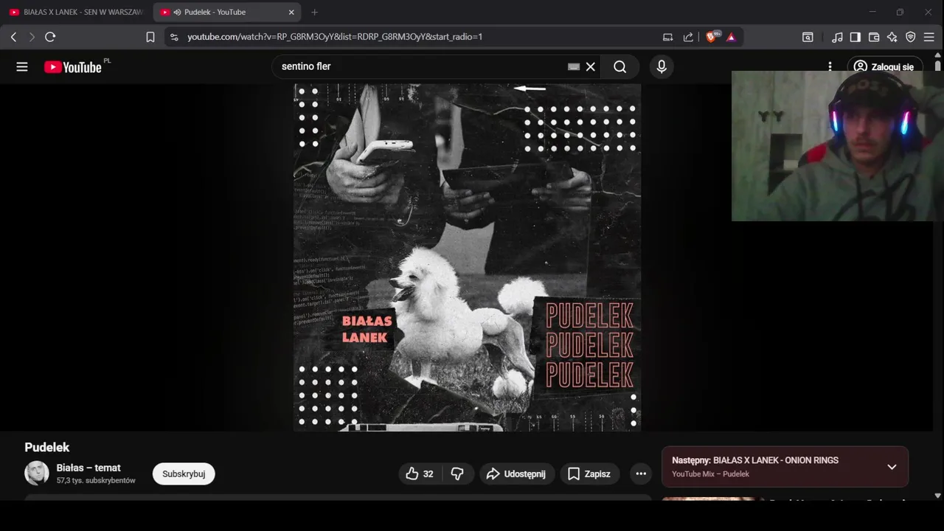Viewport: 944px width, 531px height.
Task: Click Zaloguj się sign-in button
Action: point(885,66)
